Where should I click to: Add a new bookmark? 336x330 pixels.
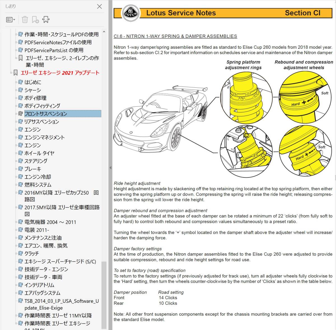pyautogui.click(x=35, y=20)
